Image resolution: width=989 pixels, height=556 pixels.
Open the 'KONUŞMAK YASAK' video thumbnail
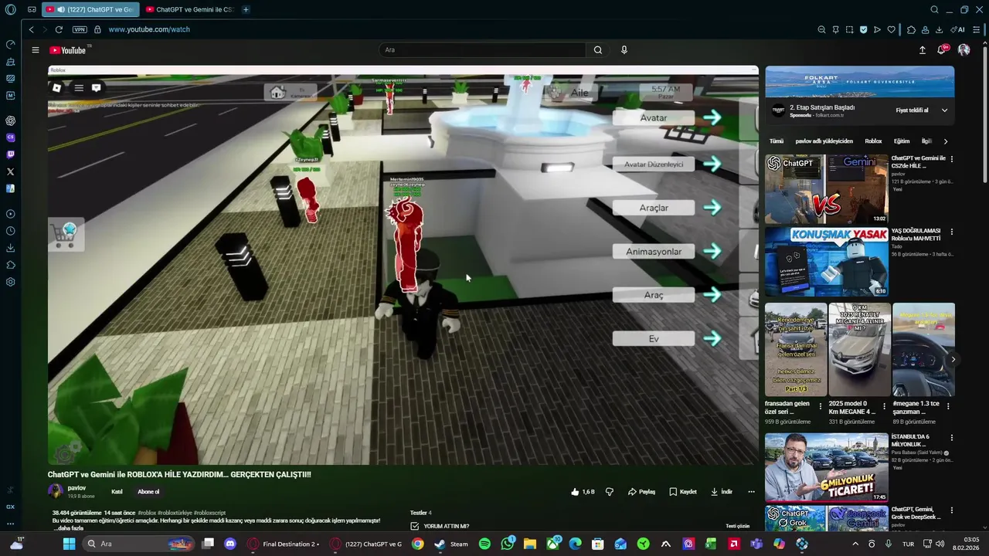[x=826, y=262]
